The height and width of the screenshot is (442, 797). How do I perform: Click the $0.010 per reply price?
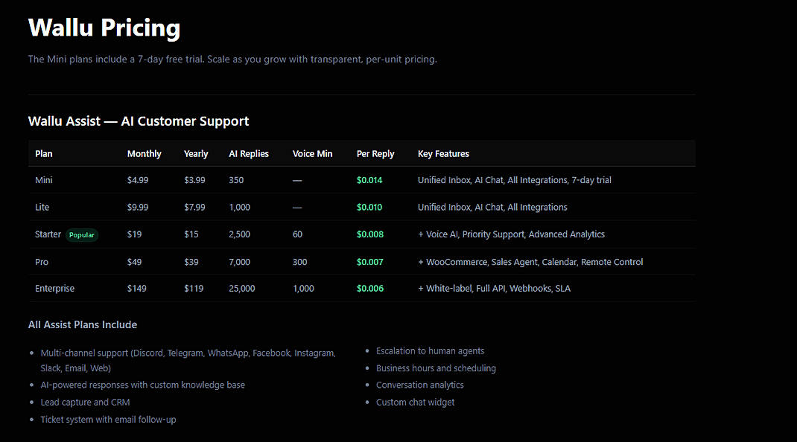pos(369,207)
